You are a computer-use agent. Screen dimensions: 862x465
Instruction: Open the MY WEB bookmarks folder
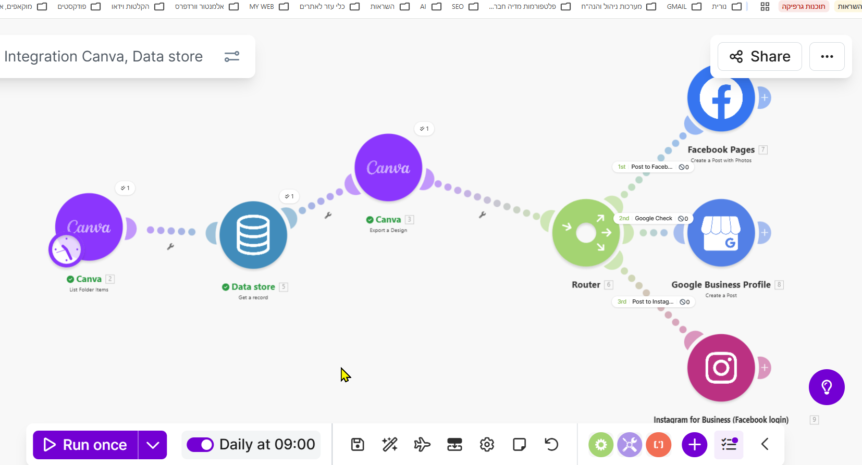point(269,7)
